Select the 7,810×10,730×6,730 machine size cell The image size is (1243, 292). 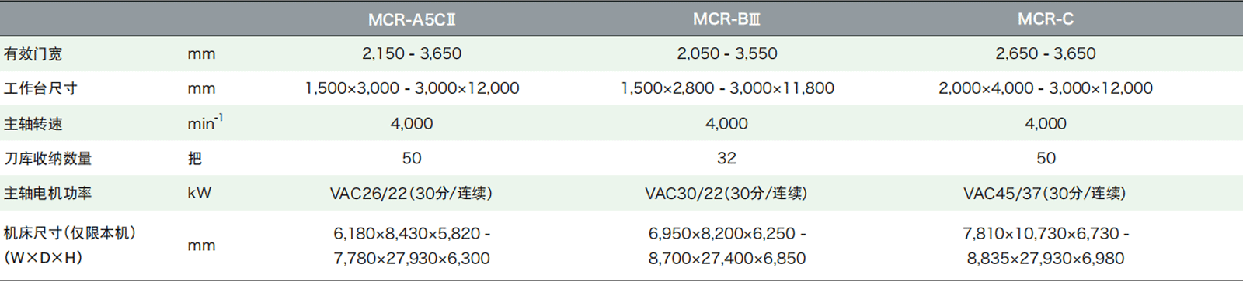(1046, 233)
